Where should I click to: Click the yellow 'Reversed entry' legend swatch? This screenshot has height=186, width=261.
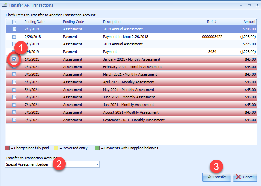coord(57,148)
